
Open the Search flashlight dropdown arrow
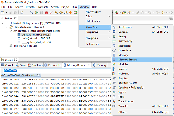pyautogui.click(x=133, y=12)
